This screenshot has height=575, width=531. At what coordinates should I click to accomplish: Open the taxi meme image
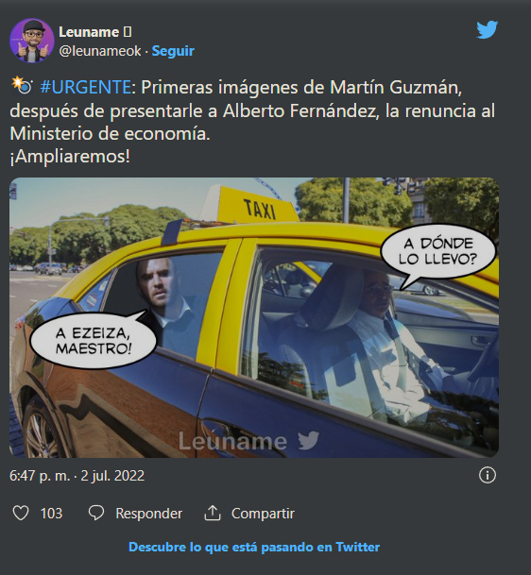(254, 317)
